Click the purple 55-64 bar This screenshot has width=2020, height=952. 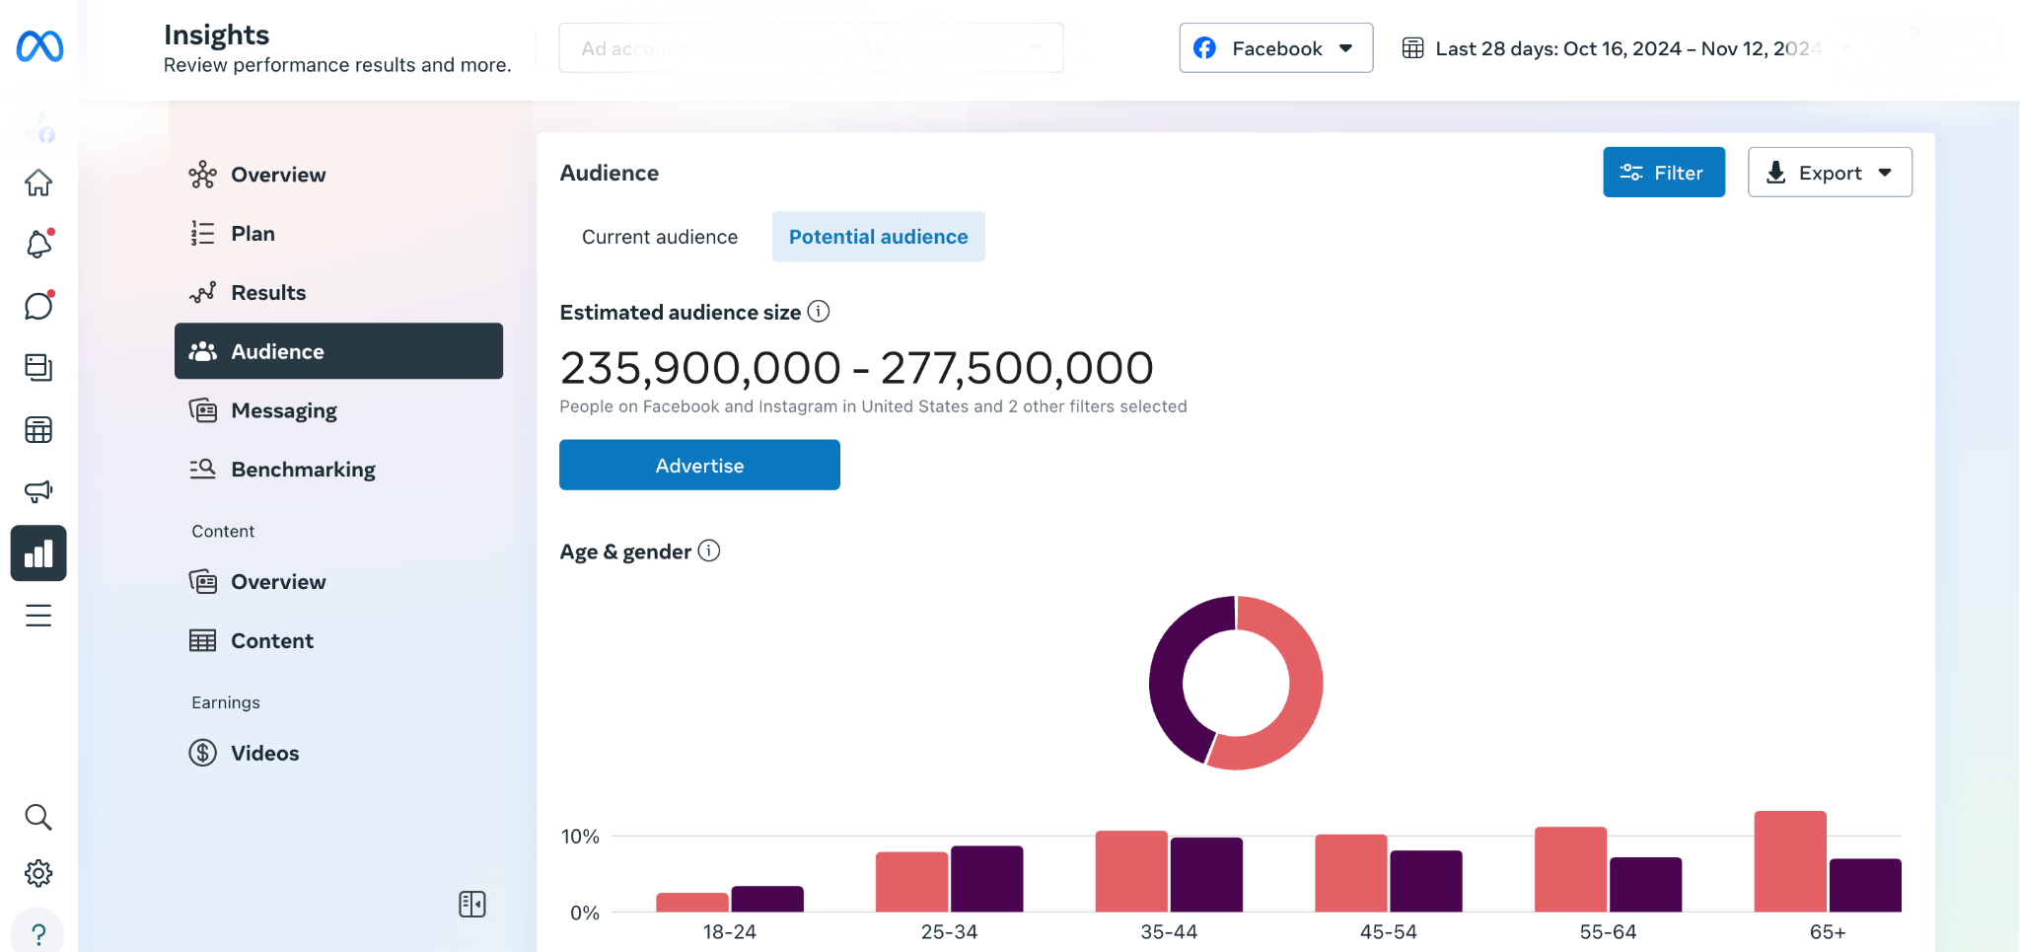coord(1645,884)
